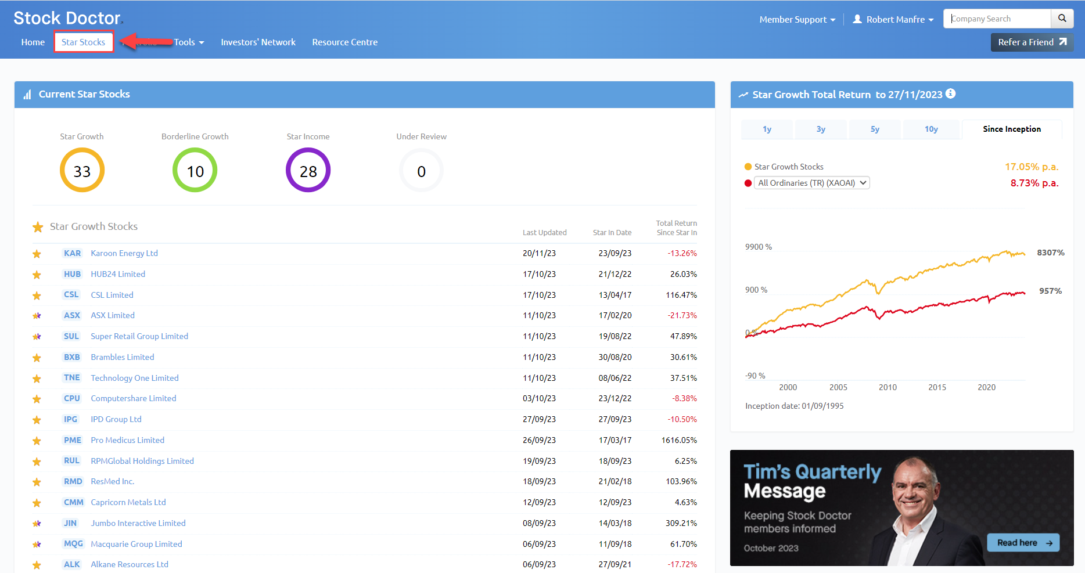This screenshot has height=573, width=1085.
Task: Click the star icon next to Karoon Energy
Action: coord(37,254)
